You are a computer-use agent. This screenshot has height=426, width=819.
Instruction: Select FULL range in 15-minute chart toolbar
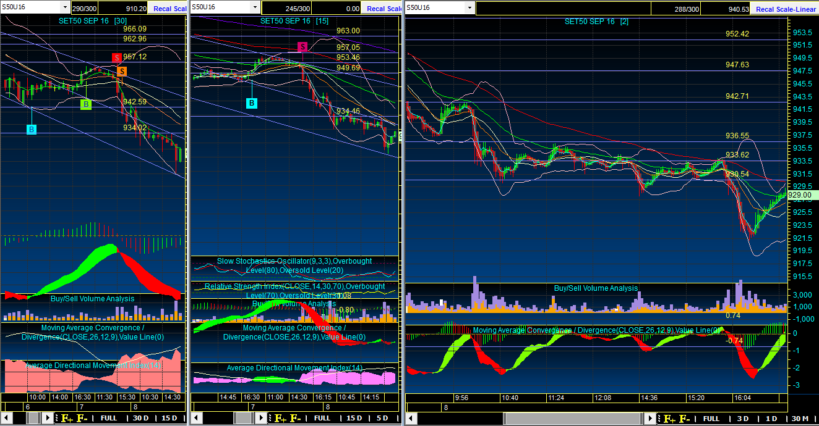coord(322,419)
